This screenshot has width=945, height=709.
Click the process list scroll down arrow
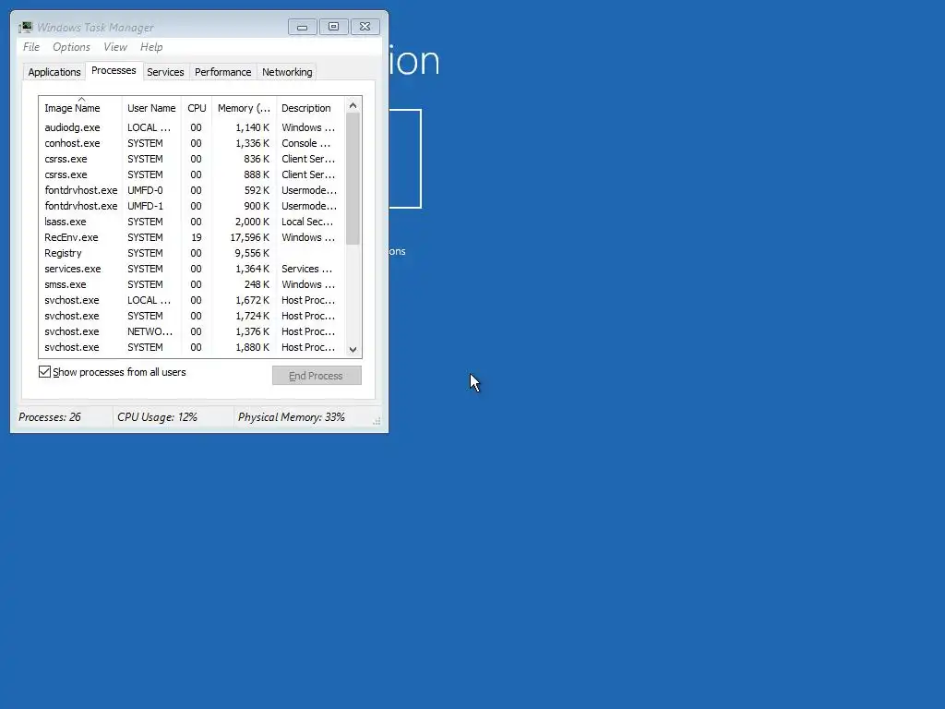pos(353,350)
